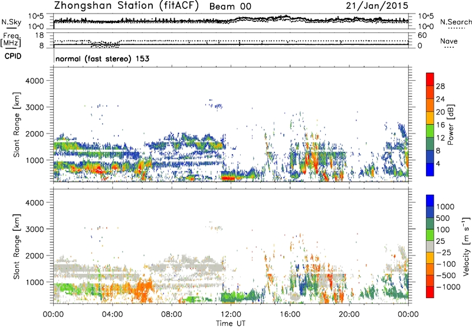Image resolution: width=472 pixels, height=327 pixels.
Task: Click the power panel 'Slant Range [km]' label
Action: (x=17, y=125)
